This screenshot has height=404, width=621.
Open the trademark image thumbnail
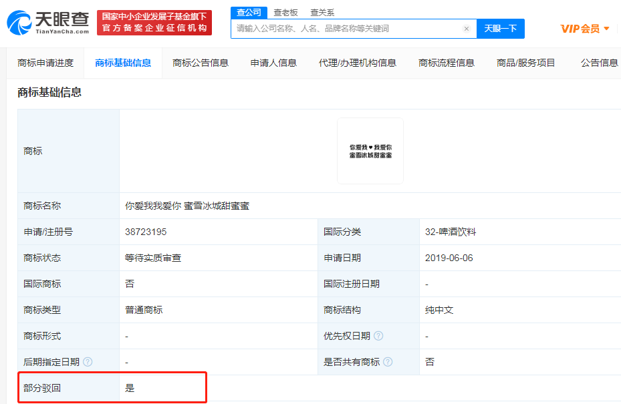[x=370, y=151]
